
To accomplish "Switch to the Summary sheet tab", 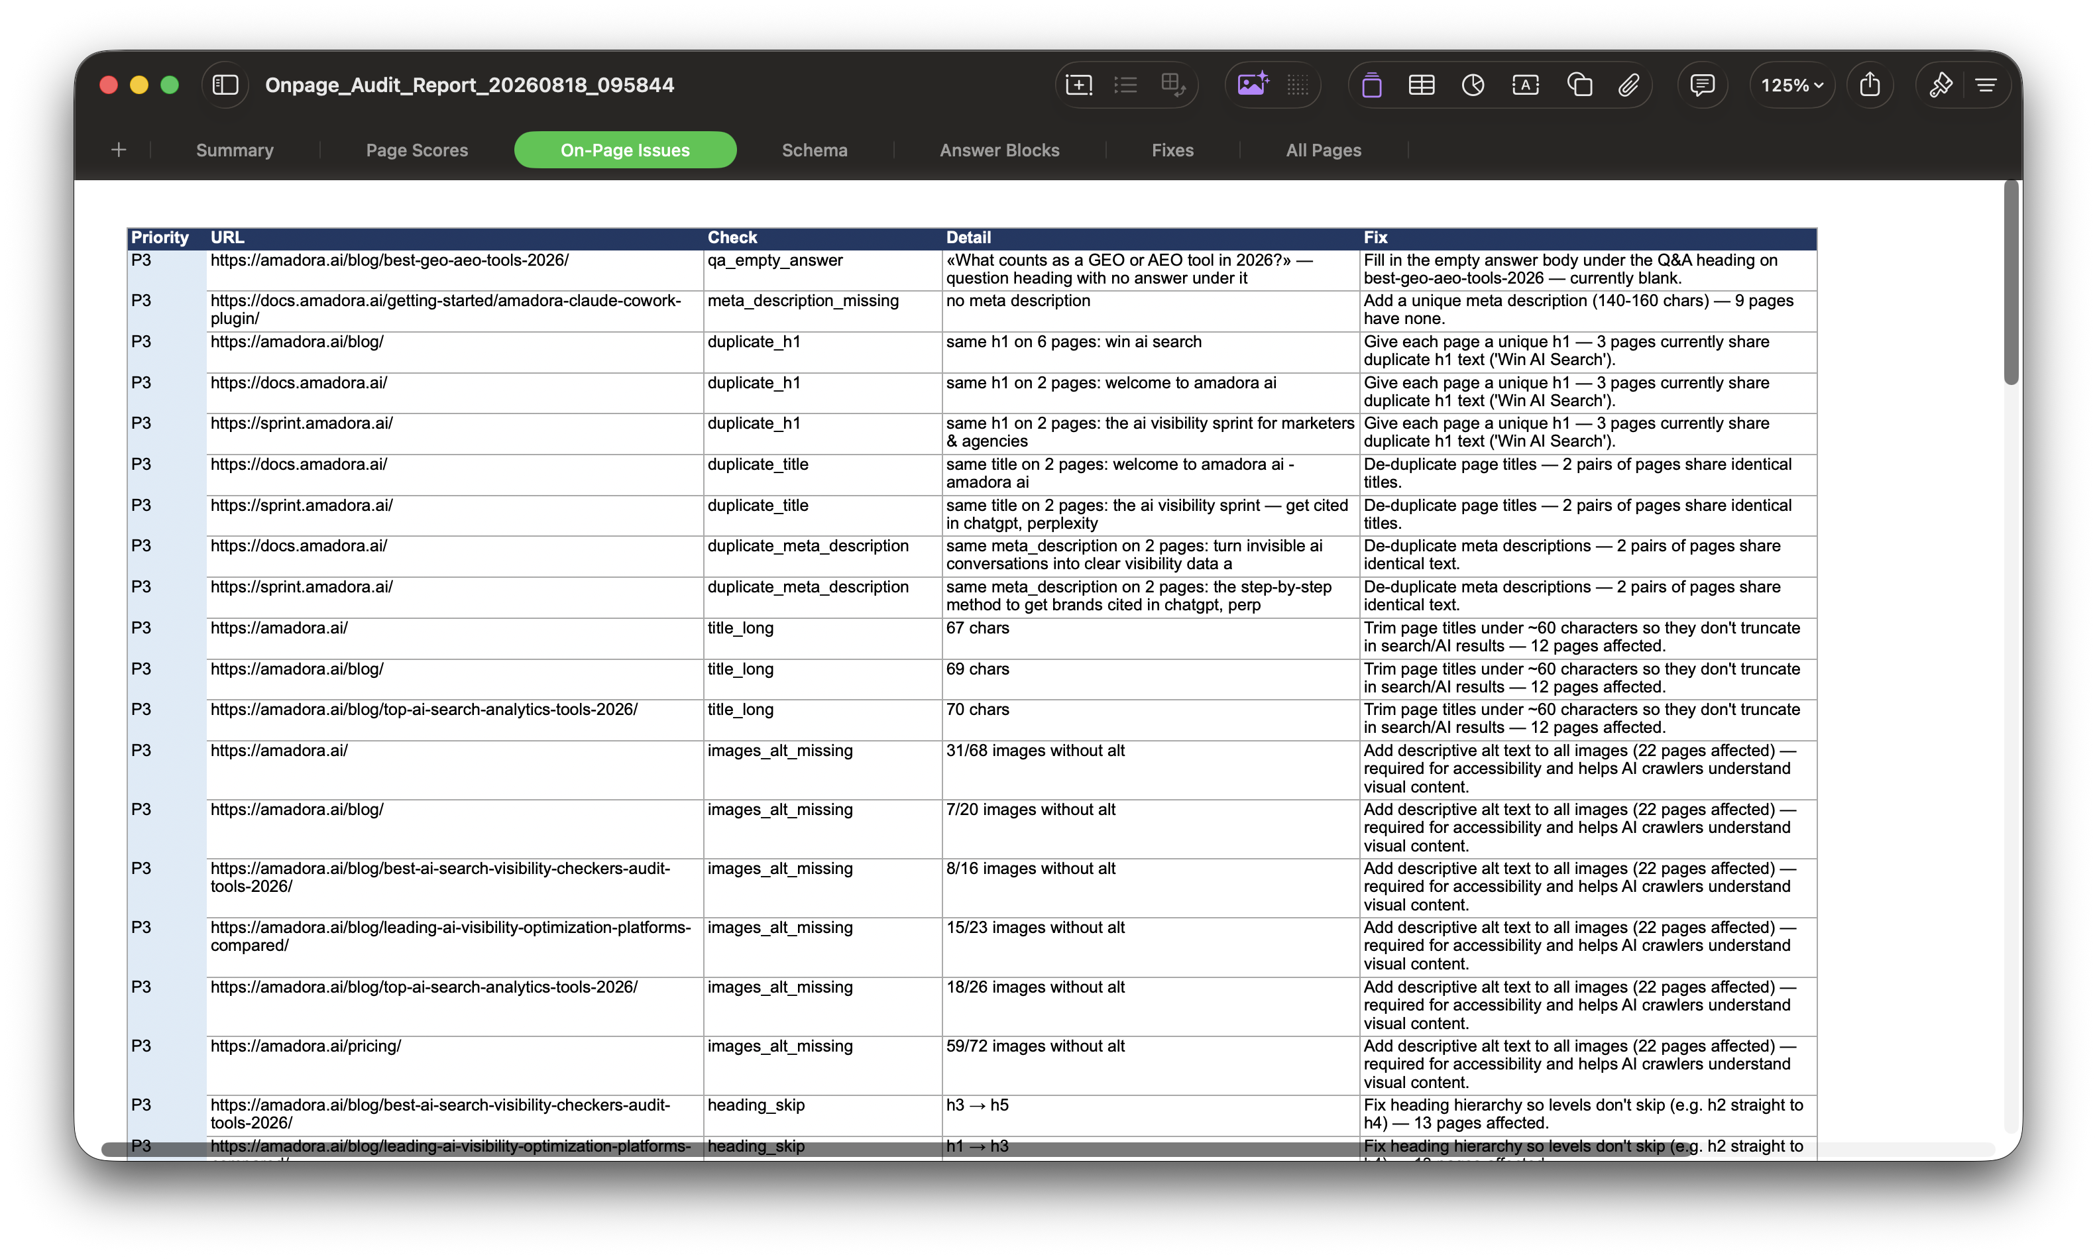I will 235,150.
